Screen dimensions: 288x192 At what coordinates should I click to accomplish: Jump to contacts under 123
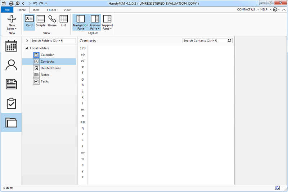tap(83, 48)
